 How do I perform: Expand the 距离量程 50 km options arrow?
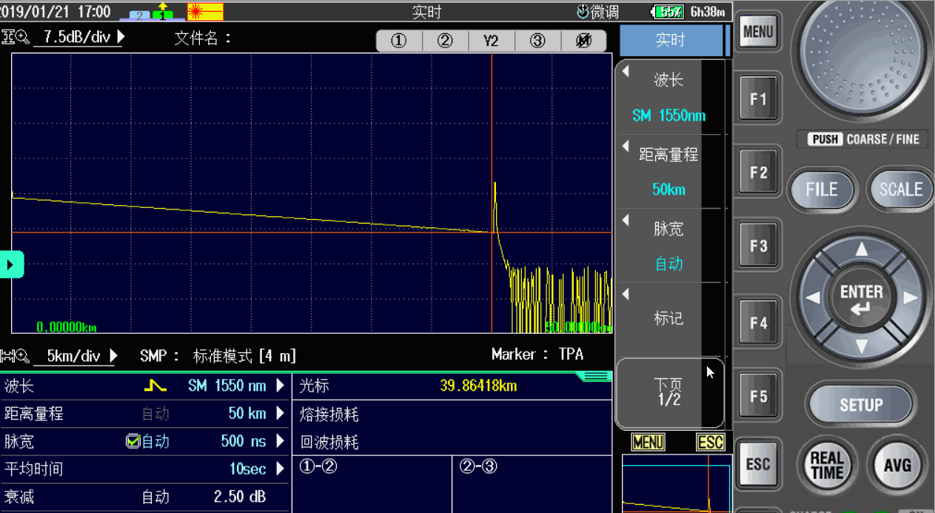tap(280, 414)
